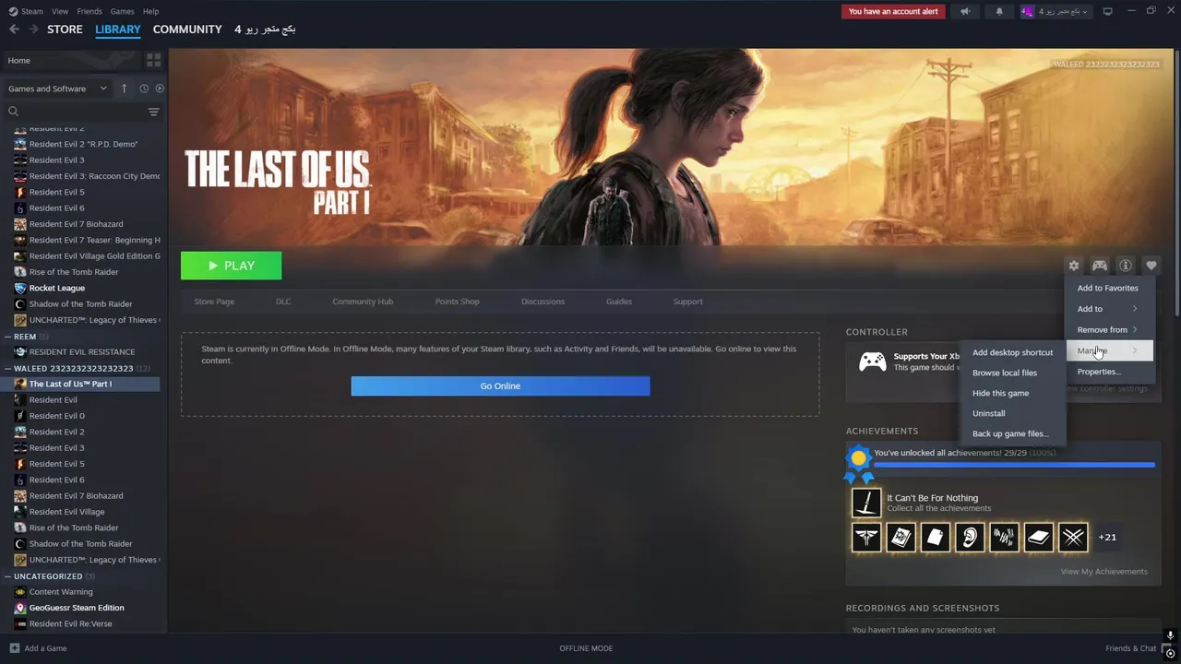The height and width of the screenshot is (664, 1181).
Task: Switch to the STORE tab
Action: click(65, 30)
